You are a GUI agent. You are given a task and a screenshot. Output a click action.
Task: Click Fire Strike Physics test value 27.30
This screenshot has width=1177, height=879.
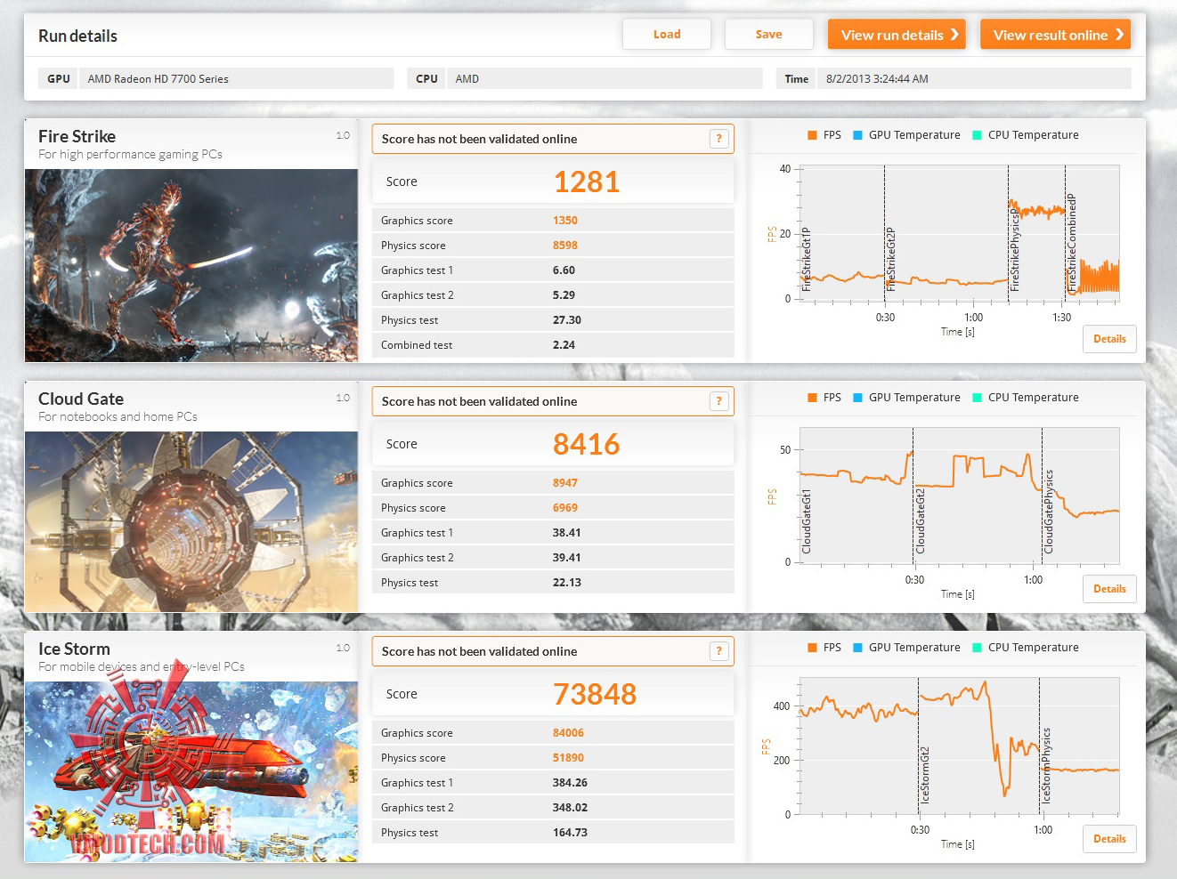567,320
